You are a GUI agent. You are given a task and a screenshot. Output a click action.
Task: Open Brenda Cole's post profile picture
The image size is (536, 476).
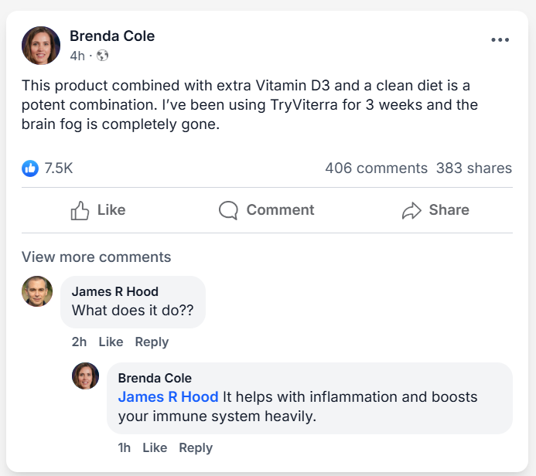(41, 46)
